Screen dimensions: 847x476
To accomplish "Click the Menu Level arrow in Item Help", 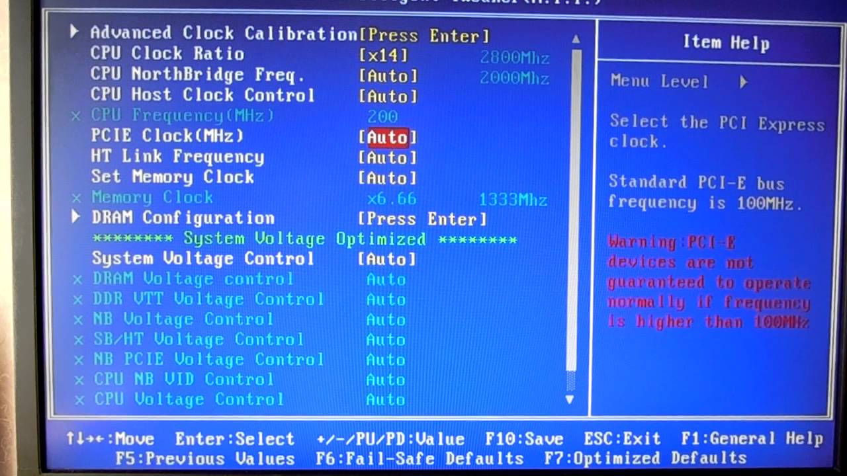I will 744,82.
